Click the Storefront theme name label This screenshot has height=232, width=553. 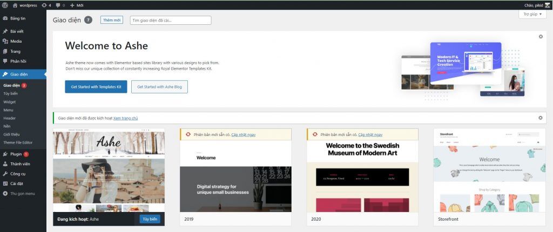pyautogui.click(x=448, y=219)
